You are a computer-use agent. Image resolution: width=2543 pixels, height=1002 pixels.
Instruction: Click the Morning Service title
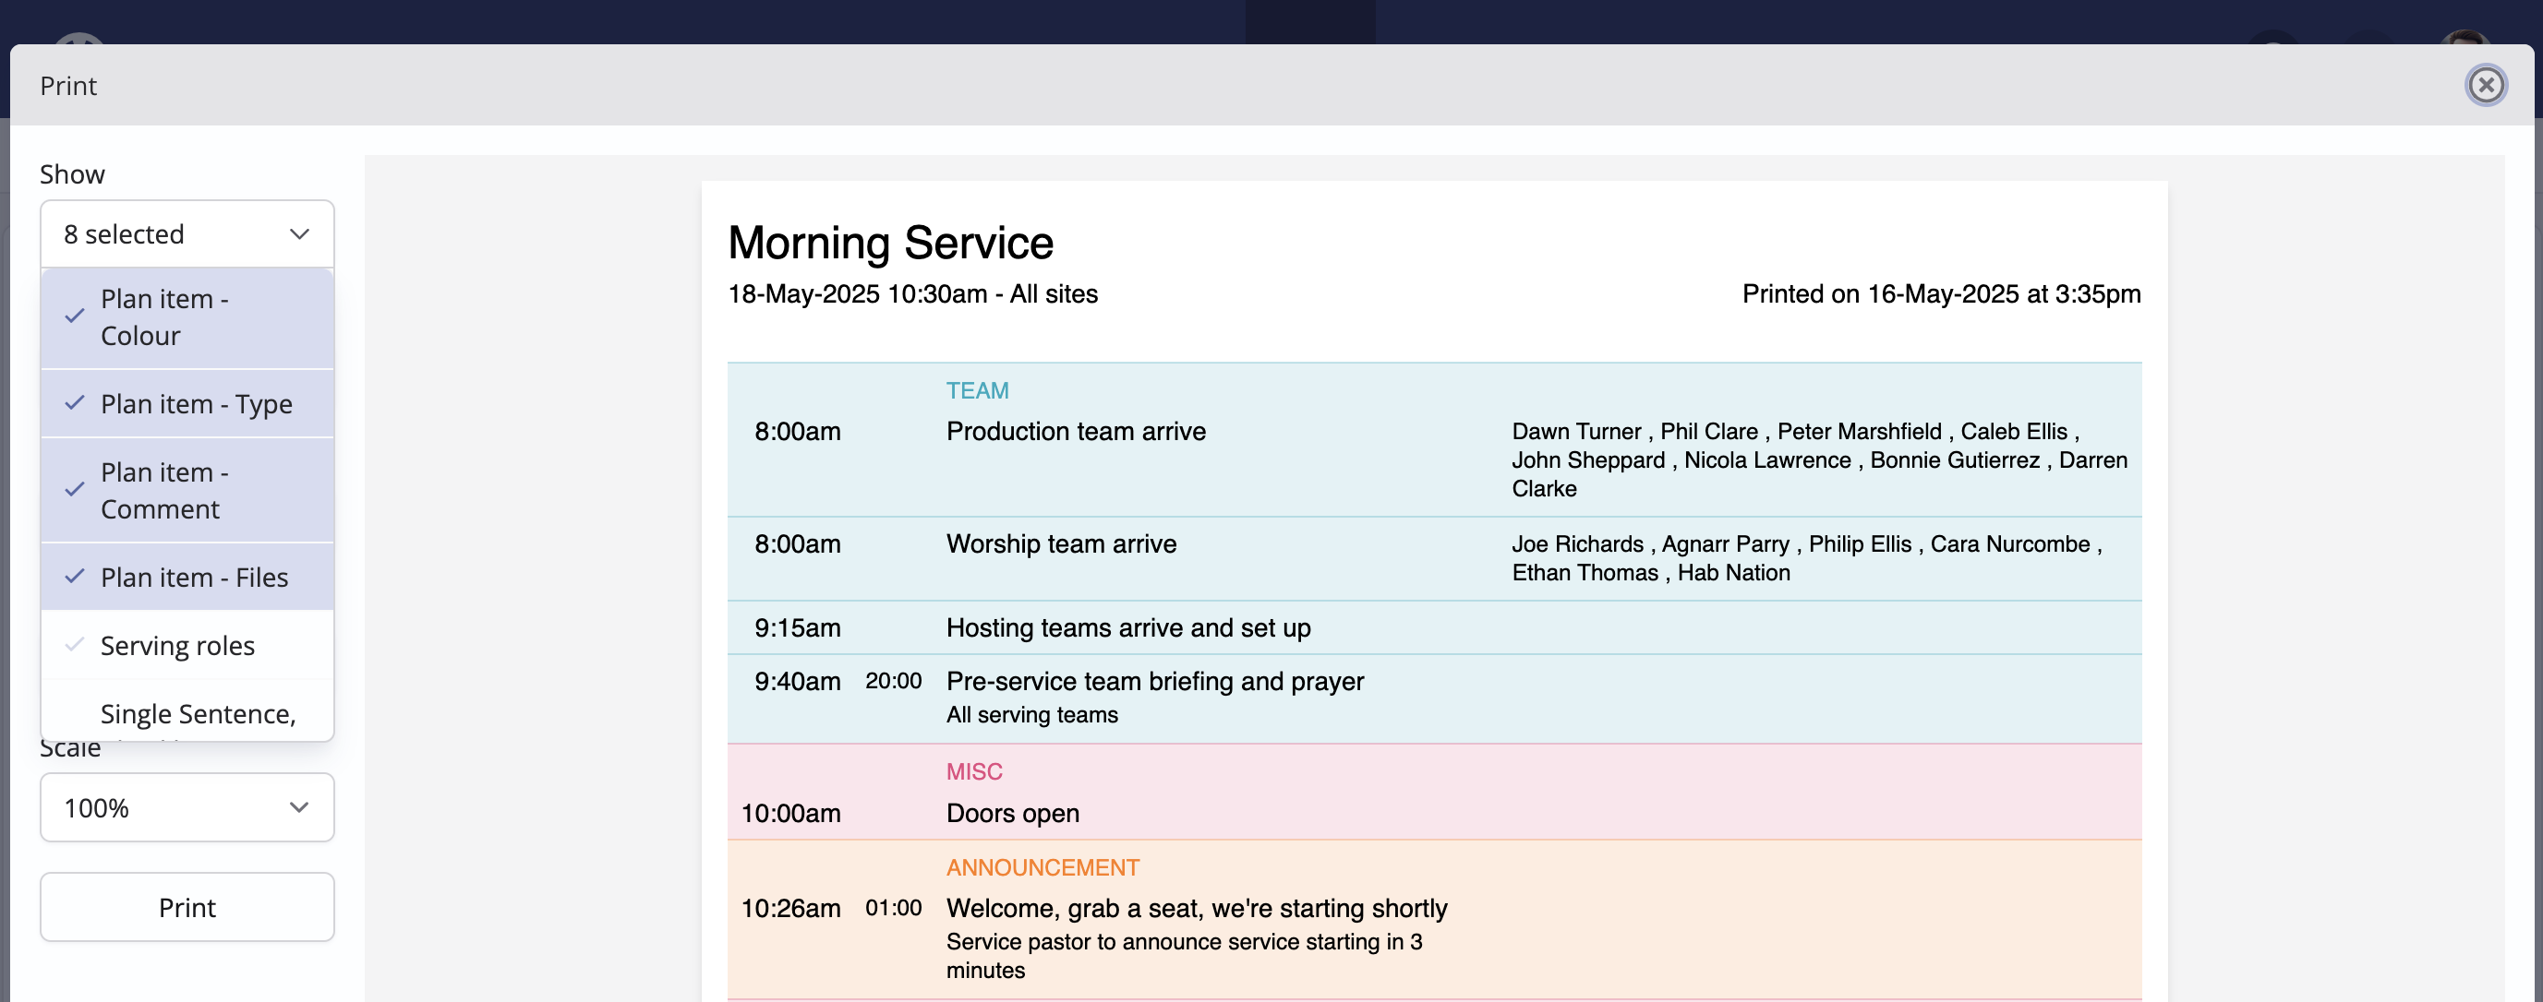click(890, 243)
